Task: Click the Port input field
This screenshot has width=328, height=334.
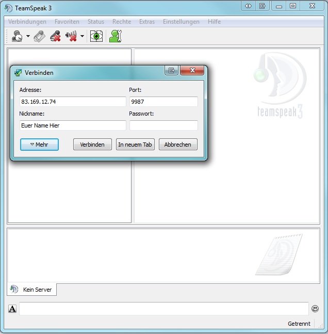Action: [x=163, y=102]
